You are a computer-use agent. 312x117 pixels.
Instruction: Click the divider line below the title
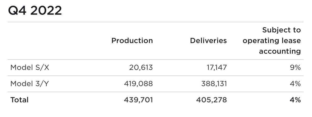click(x=155, y=22)
